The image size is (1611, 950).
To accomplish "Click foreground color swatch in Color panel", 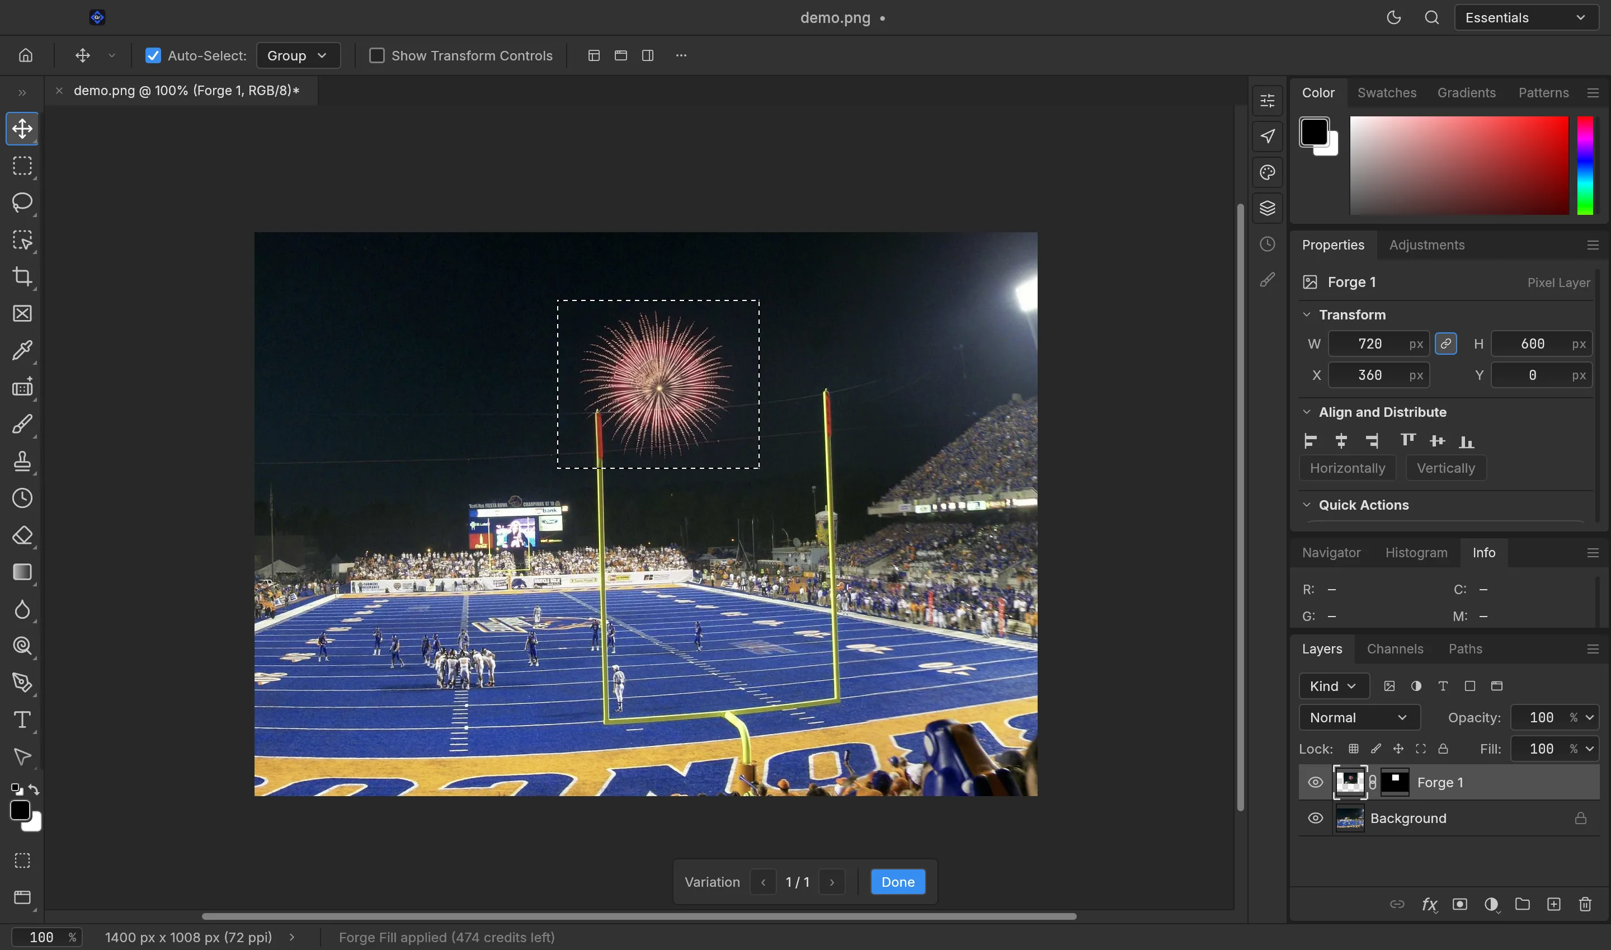I will [x=1314, y=133].
